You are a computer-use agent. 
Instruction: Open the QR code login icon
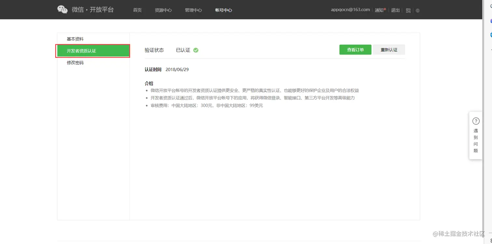coord(408,10)
